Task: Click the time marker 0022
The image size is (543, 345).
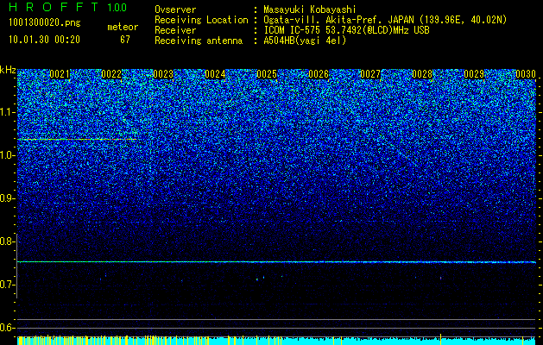Action: point(111,74)
